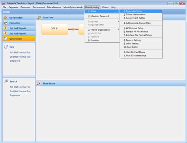The width and height of the screenshot is (187, 143).
Task: Click Personnel sidebar button
Action: pos(19,23)
